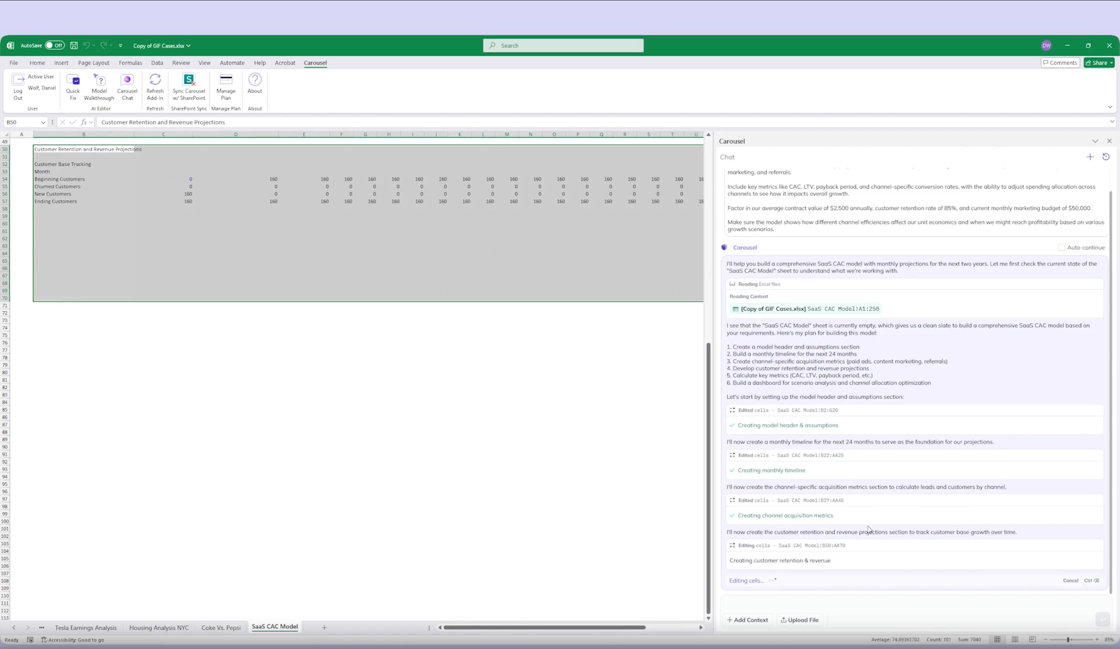Launch Carousel Chat from the ribbon
Image resolution: width=1120 pixels, height=649 pixels.
(127, 81)
